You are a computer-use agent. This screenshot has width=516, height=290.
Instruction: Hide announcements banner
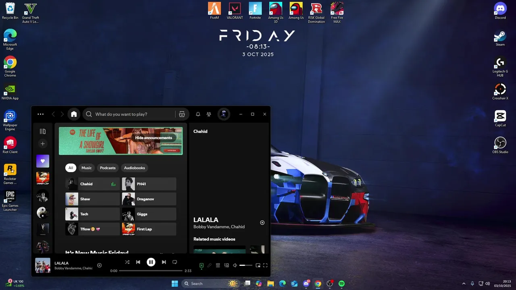click(x=154, y=138)
